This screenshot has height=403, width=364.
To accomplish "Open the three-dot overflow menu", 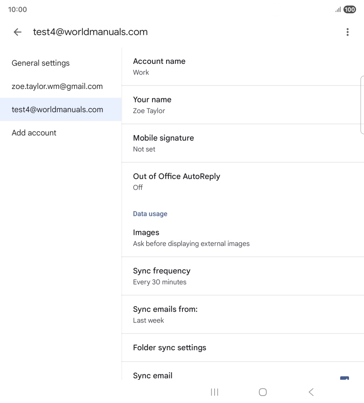I will [348, 32].
